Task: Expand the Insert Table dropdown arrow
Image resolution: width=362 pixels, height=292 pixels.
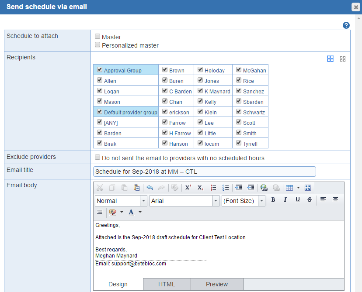Action: pos(298,188)
